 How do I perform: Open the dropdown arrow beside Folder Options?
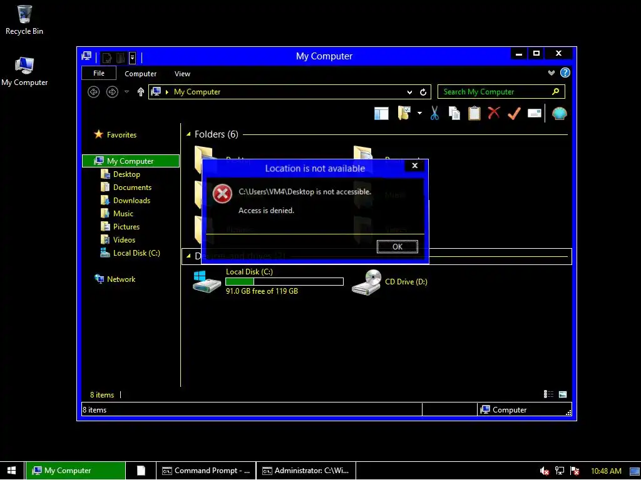pos(419,113)
